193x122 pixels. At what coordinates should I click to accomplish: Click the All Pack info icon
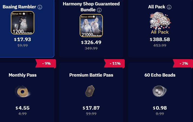tap(169, 7)
